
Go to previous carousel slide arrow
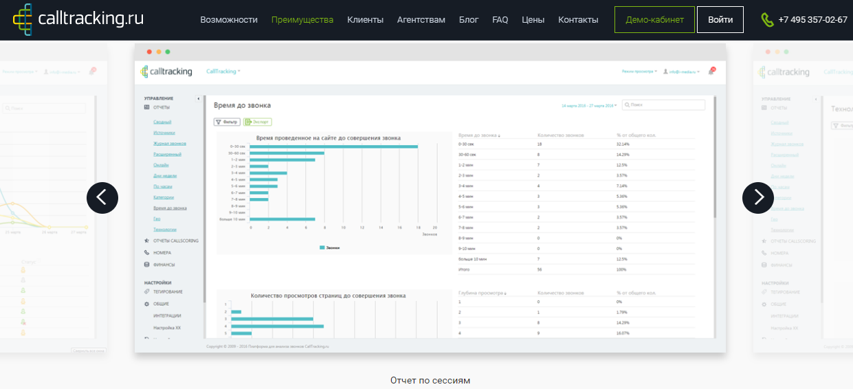102,198
